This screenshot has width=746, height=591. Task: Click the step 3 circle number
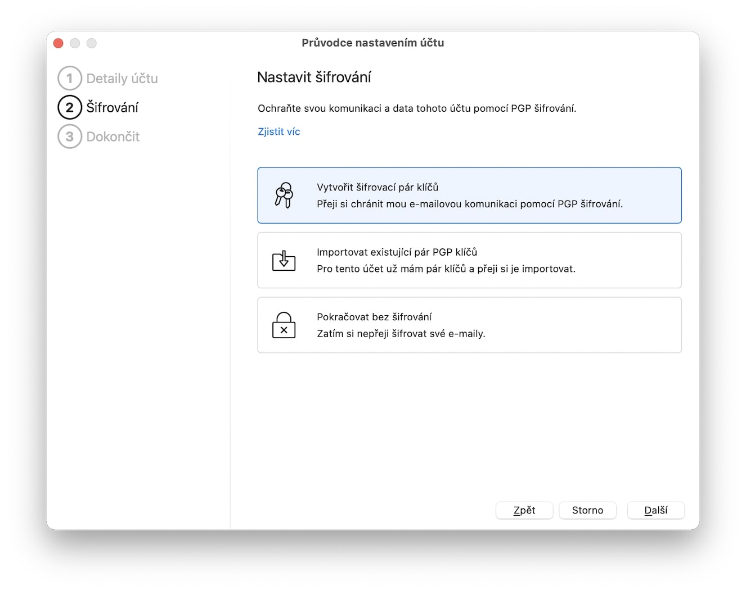click(x=70, y=137)
